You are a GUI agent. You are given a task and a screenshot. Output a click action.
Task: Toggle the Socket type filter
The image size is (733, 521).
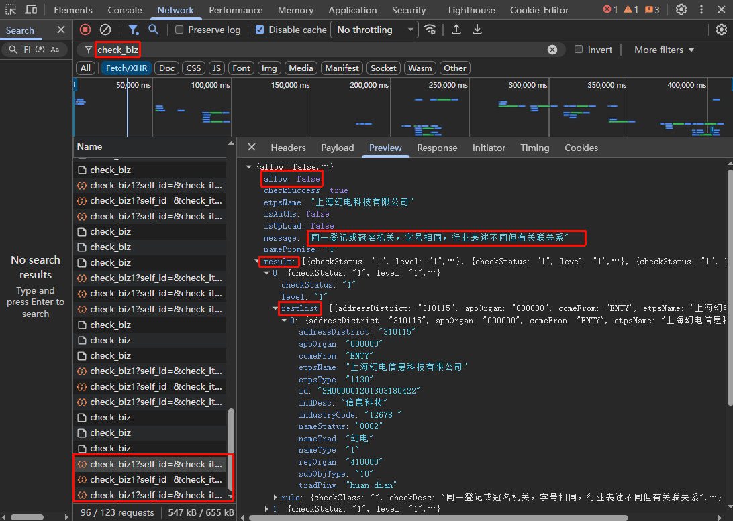pyautogui.click(x=383, y=68)
